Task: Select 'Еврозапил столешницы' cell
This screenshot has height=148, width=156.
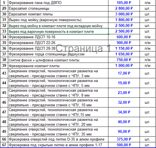Action: [x=58, y=9]
